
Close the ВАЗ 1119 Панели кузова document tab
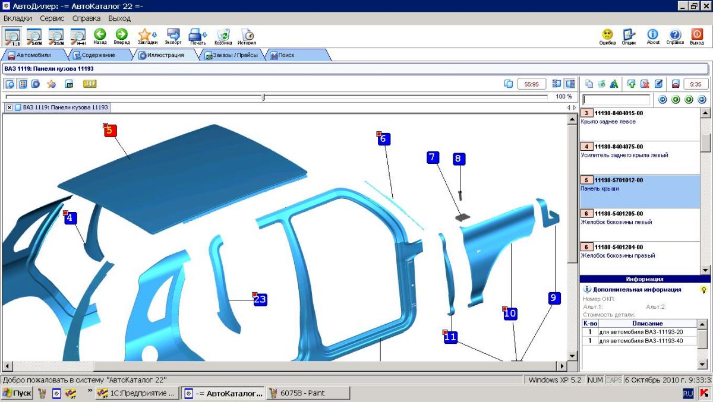tap(10, 107)
